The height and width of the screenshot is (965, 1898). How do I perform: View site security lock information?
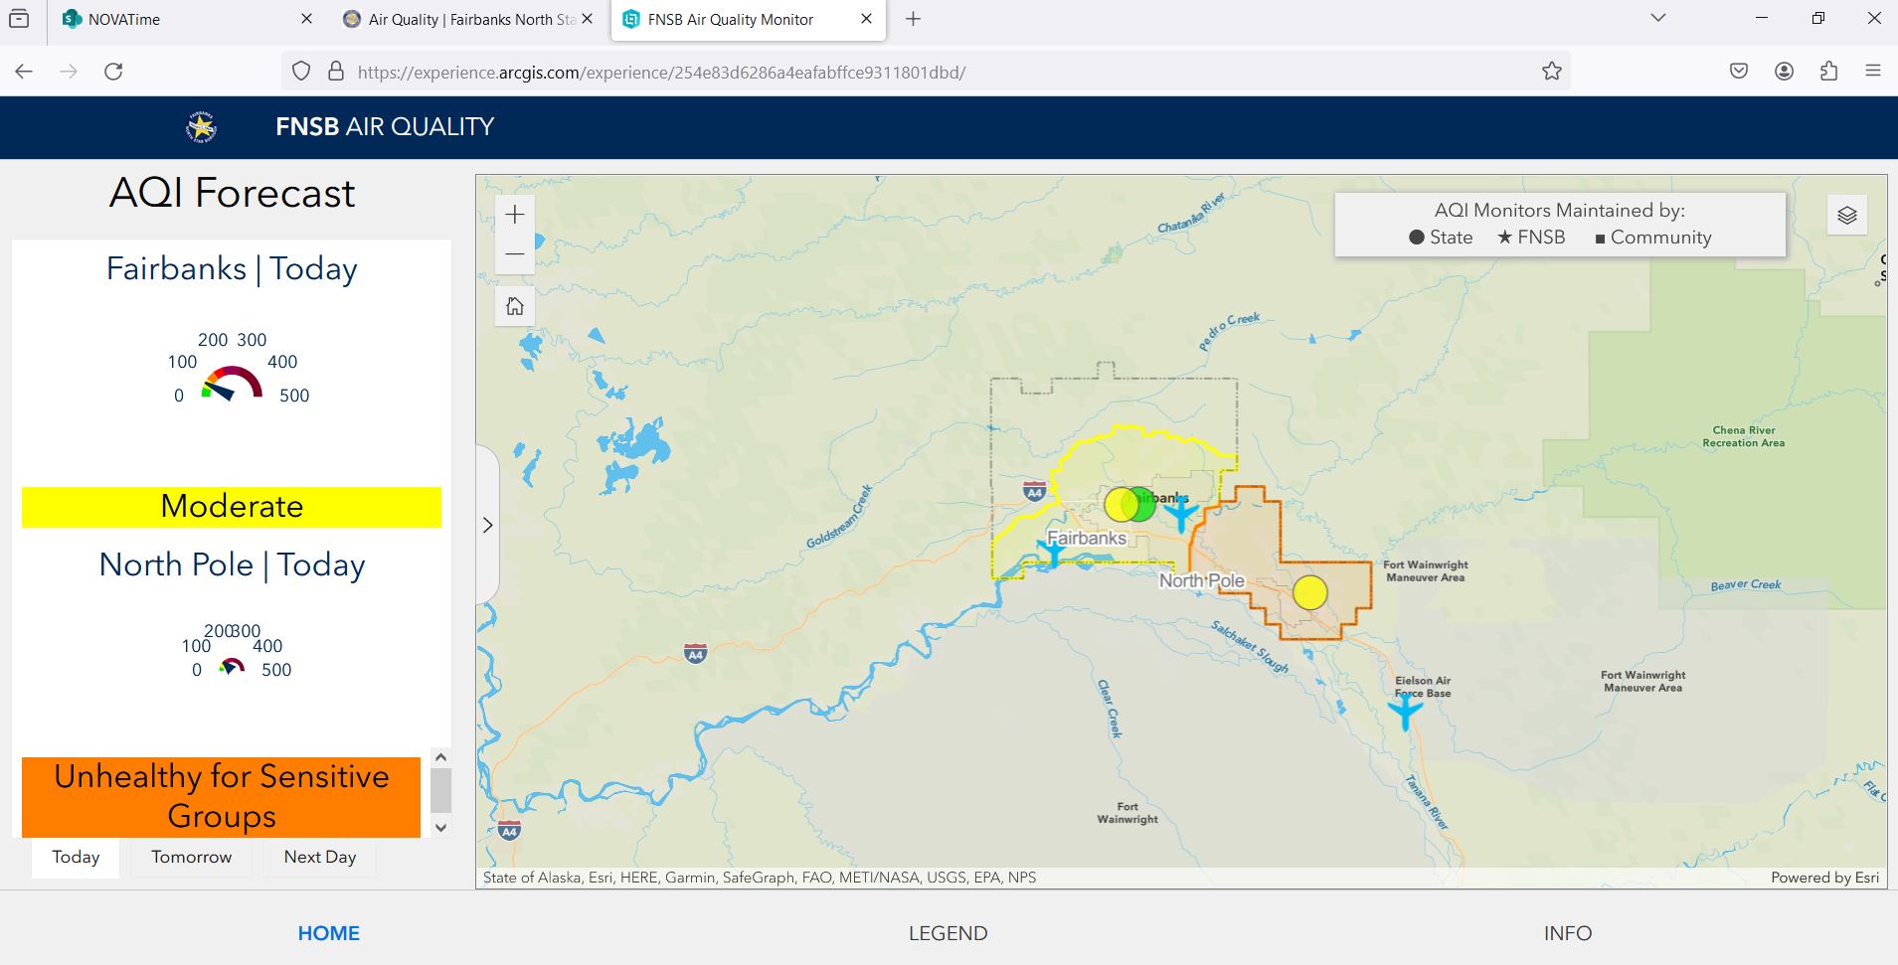[x=336, y=72]
